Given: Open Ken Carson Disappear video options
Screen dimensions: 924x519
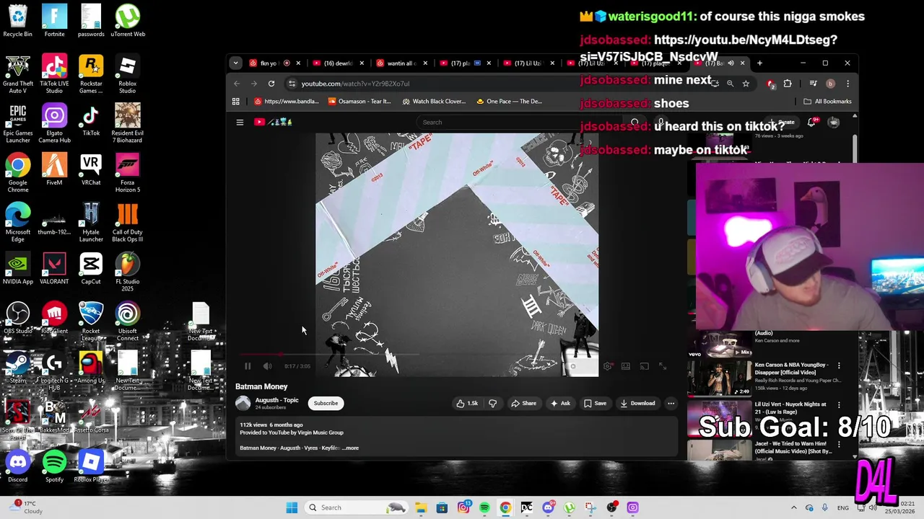Looking at the screenshot, I should click(x=839, y=365).
